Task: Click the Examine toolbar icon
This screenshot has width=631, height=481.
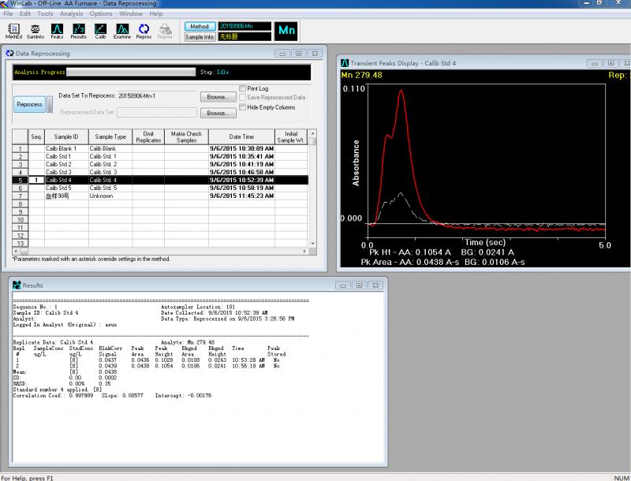Action: tap(122, 30)
